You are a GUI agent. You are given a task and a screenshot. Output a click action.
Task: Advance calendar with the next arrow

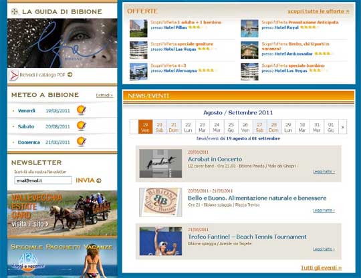[342, 126]
